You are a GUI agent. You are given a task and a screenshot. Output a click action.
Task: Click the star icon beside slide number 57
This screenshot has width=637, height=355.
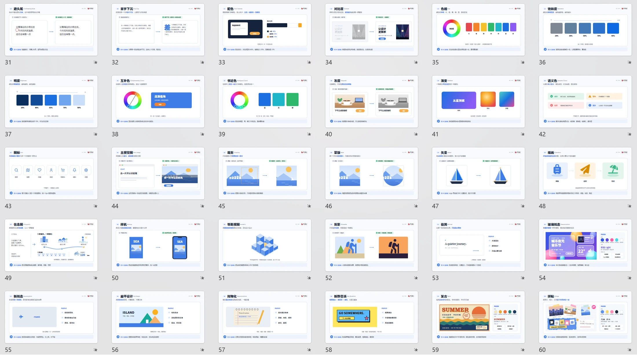[309, 350]
